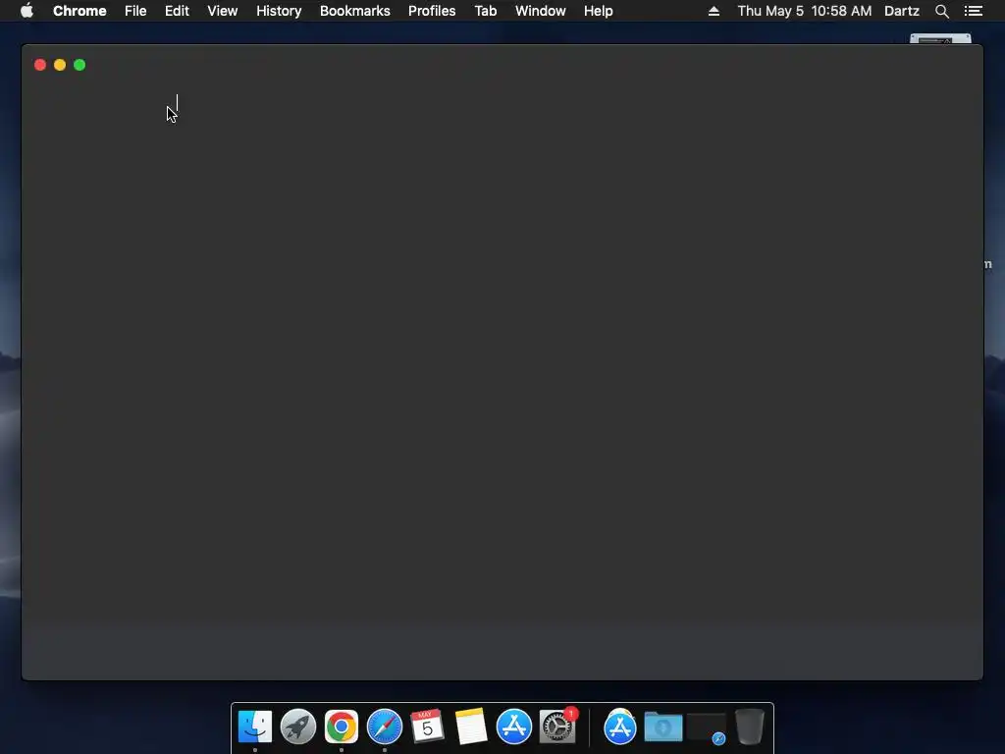The image size is (1005, 754).
Task: Close the Chrome window with red button
Action: (x=39, y=65)
